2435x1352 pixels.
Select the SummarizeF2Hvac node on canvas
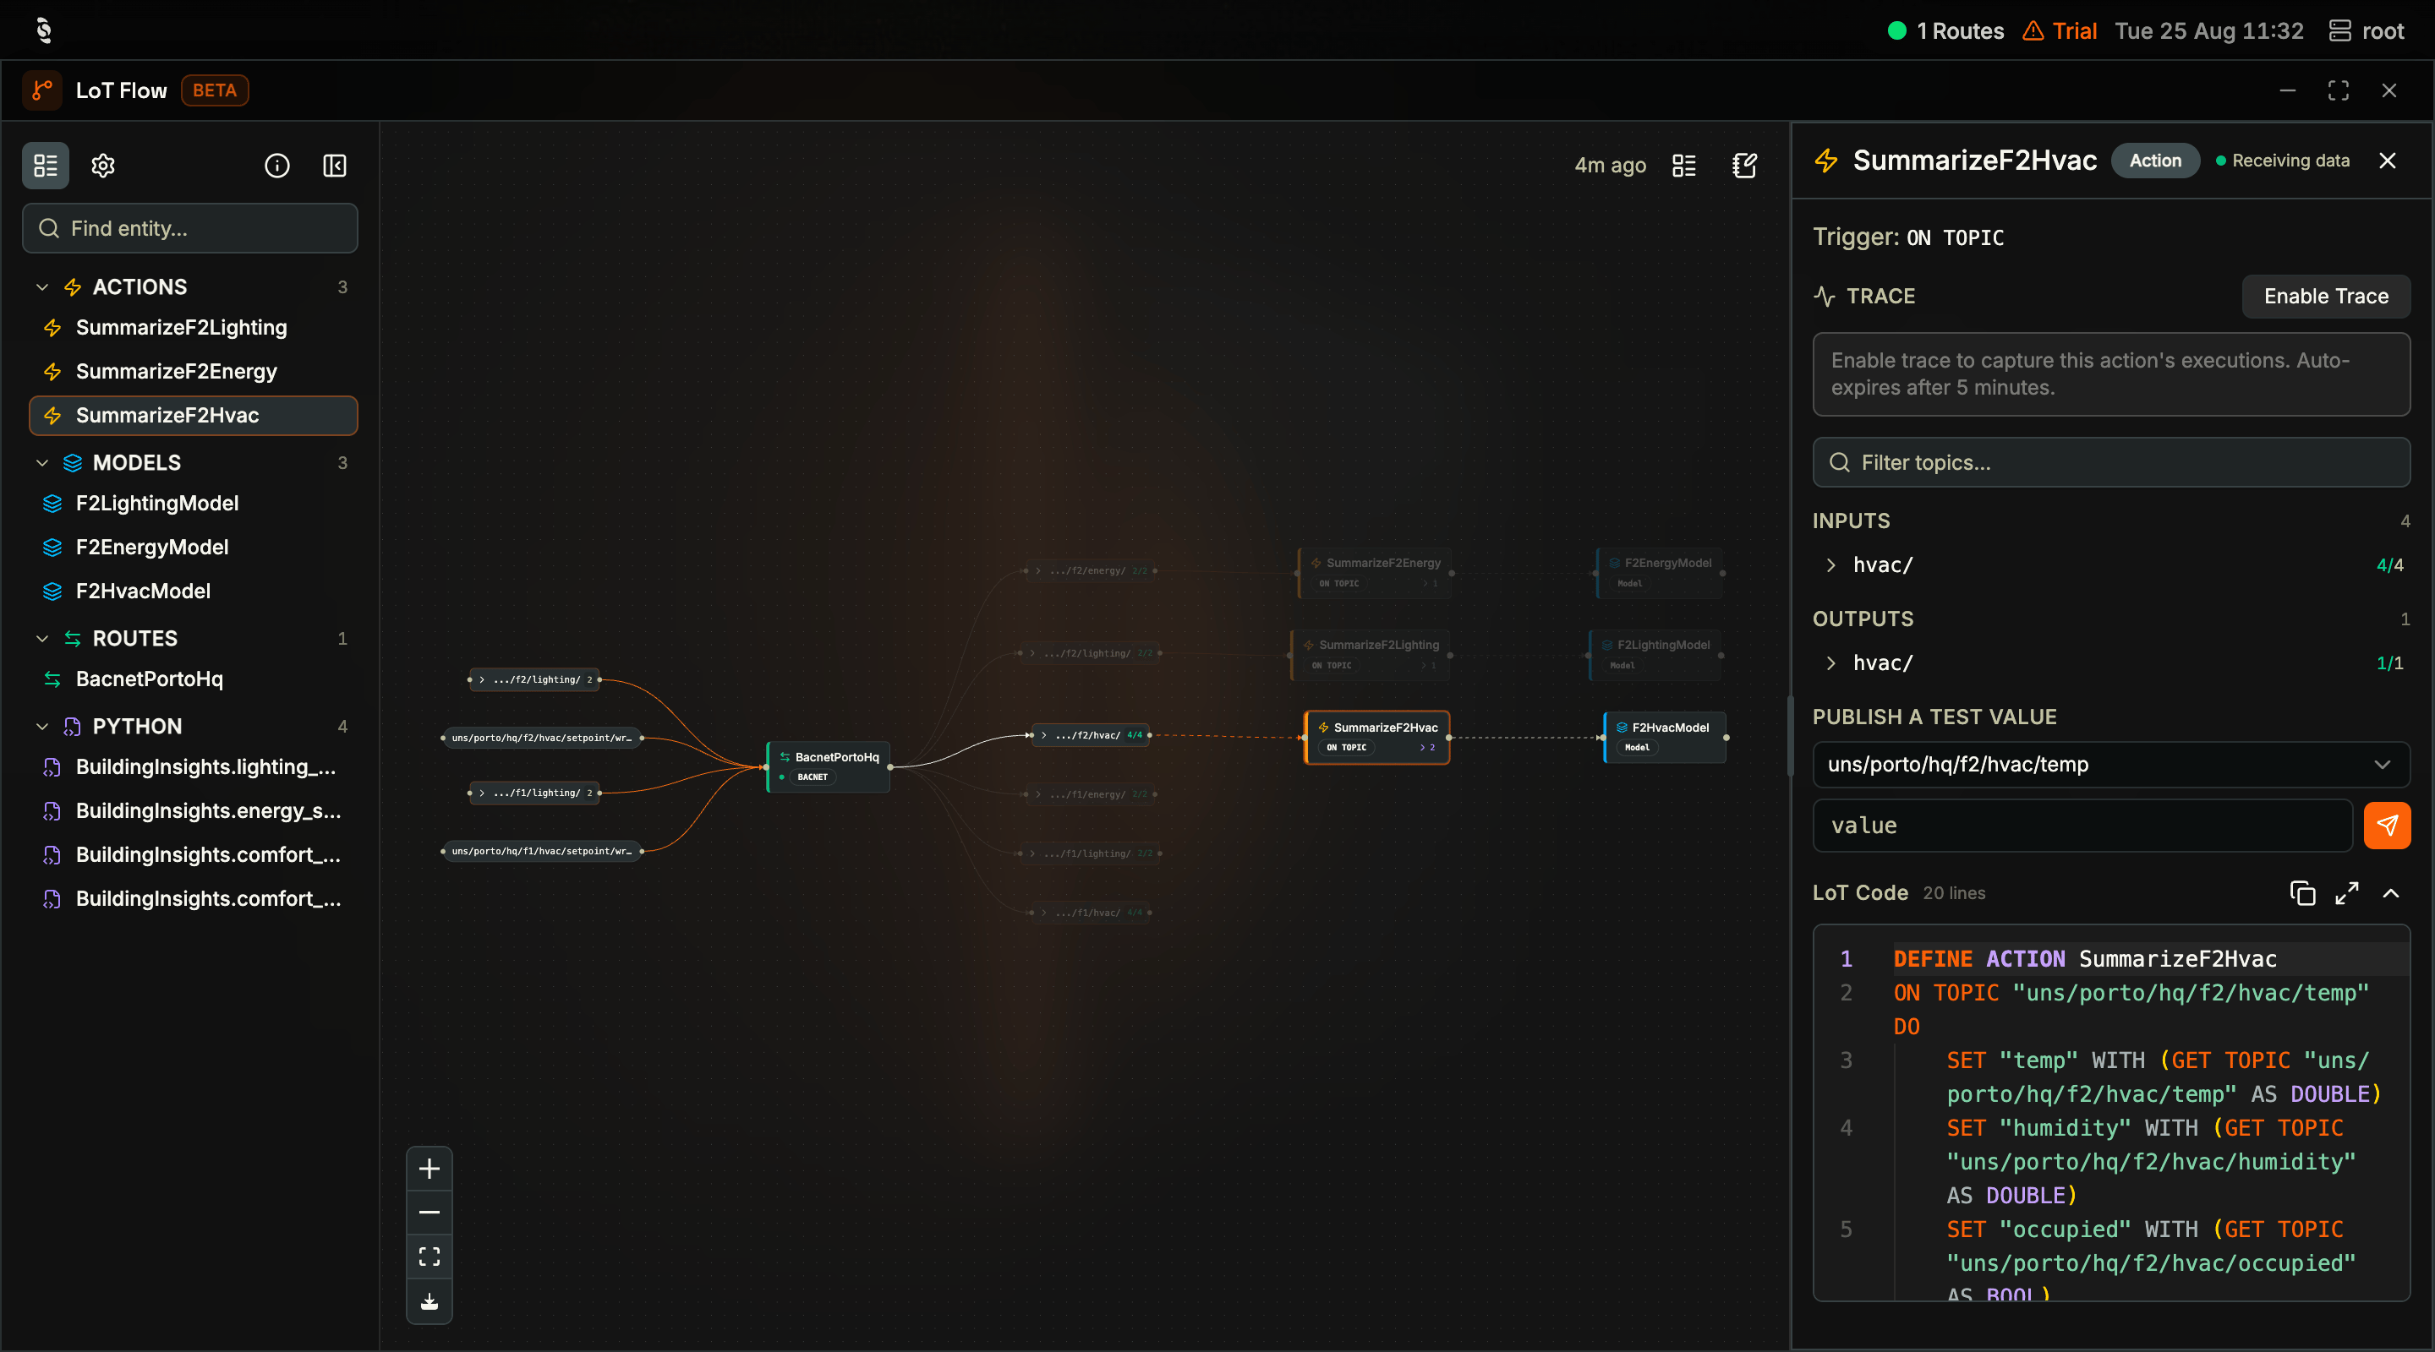point(1376,737)
